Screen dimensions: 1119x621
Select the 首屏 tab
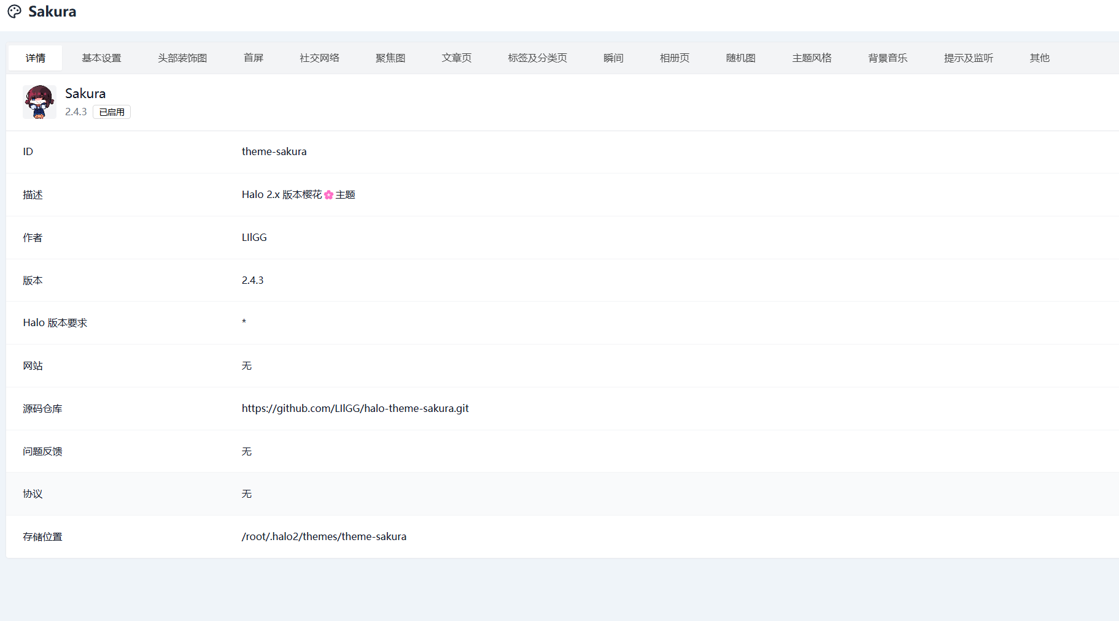click(x=253, y=58)
